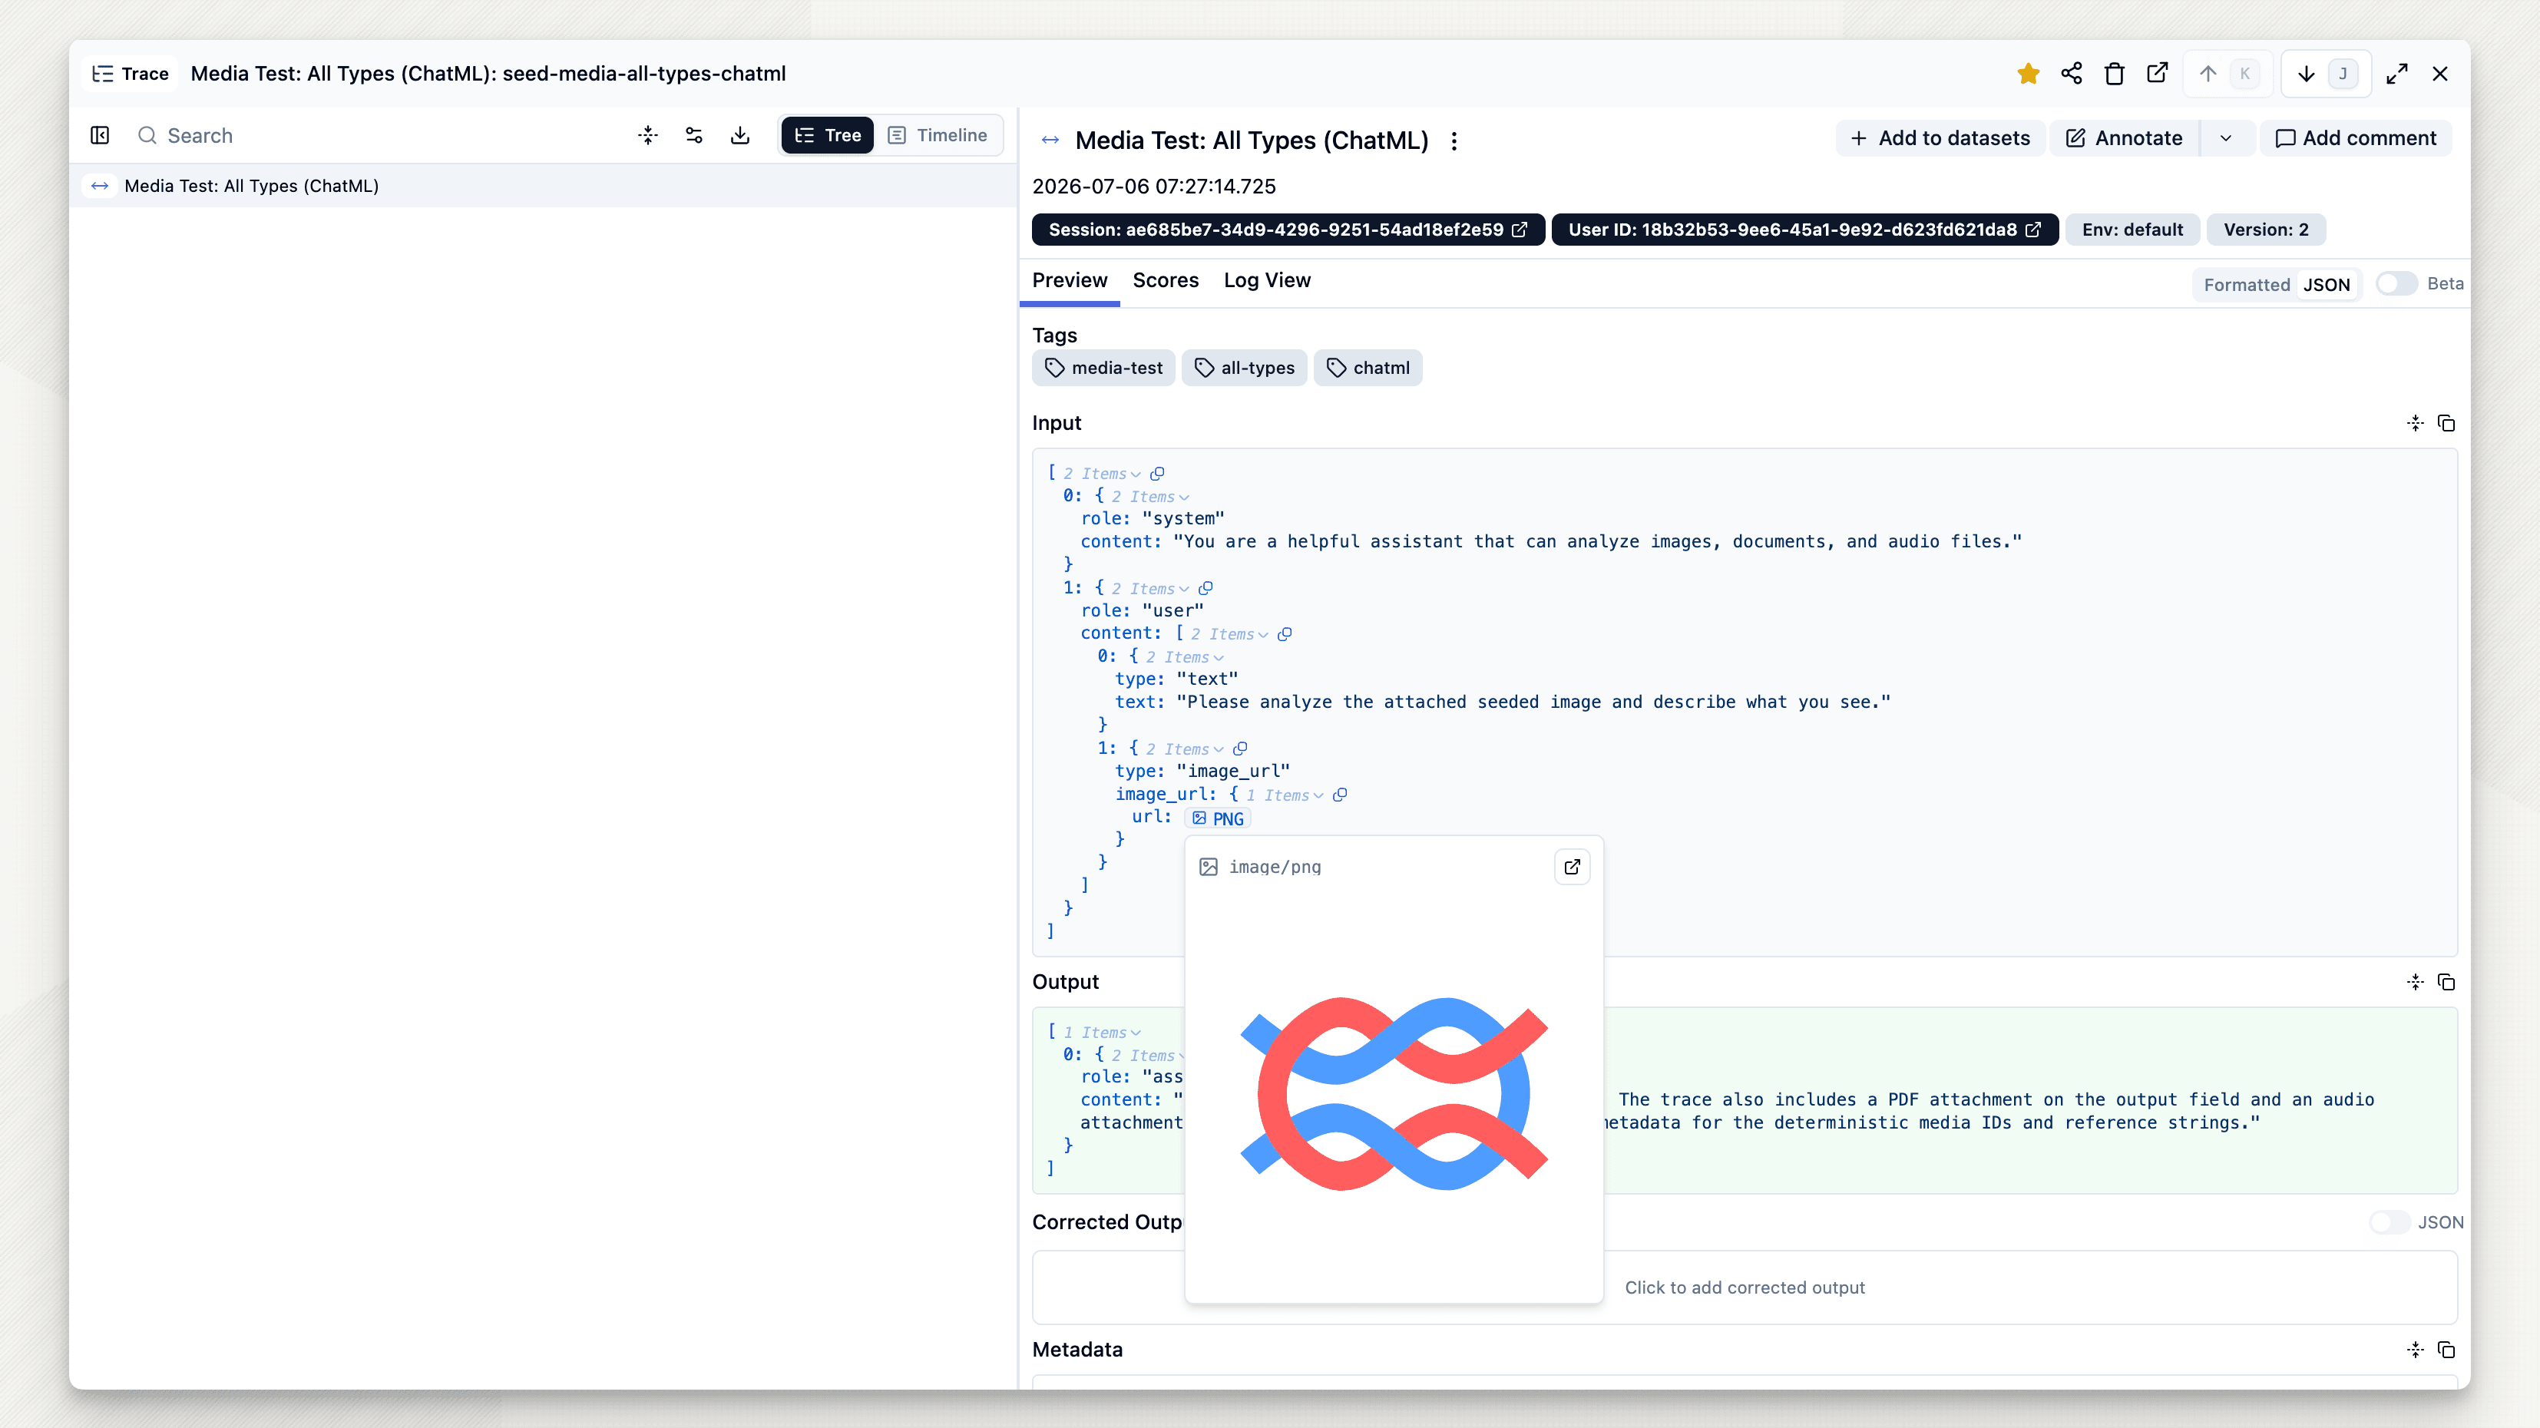Screen dimensions: 2540x1428
Task: Select Formatted view mode
Action: (2246, 285)
